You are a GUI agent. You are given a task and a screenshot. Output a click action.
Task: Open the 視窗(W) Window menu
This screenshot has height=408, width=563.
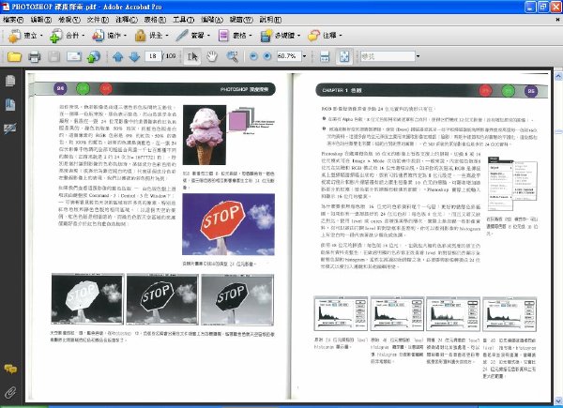(x=241, y=20)
